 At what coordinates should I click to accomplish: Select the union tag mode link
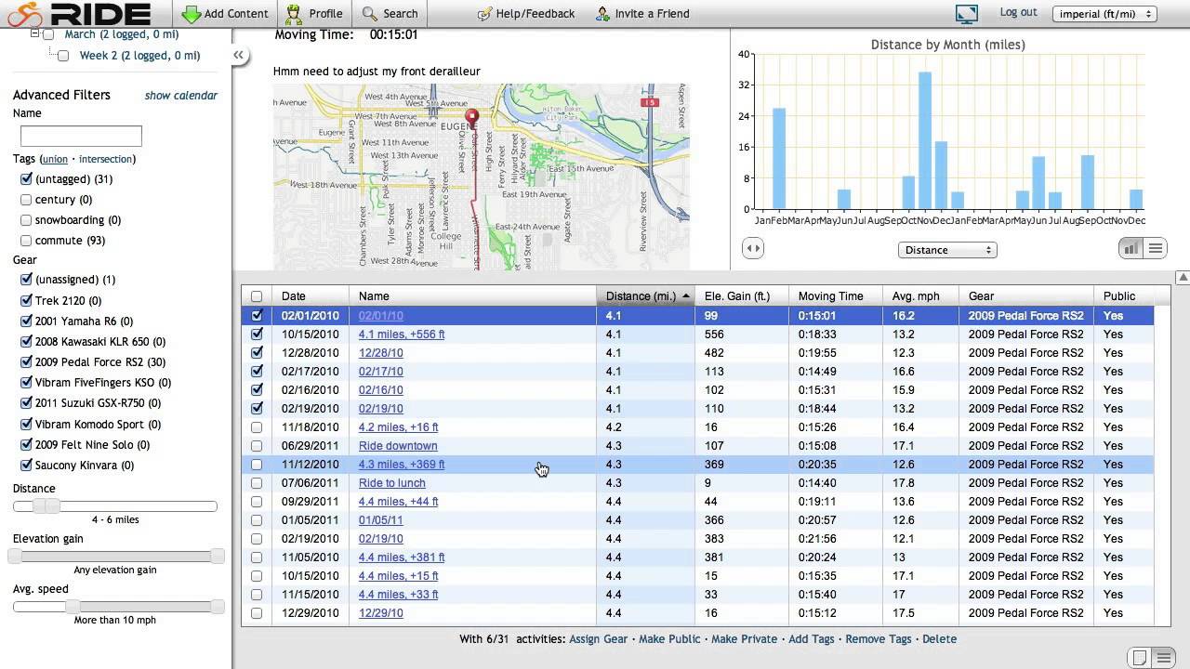coord(55,159)
